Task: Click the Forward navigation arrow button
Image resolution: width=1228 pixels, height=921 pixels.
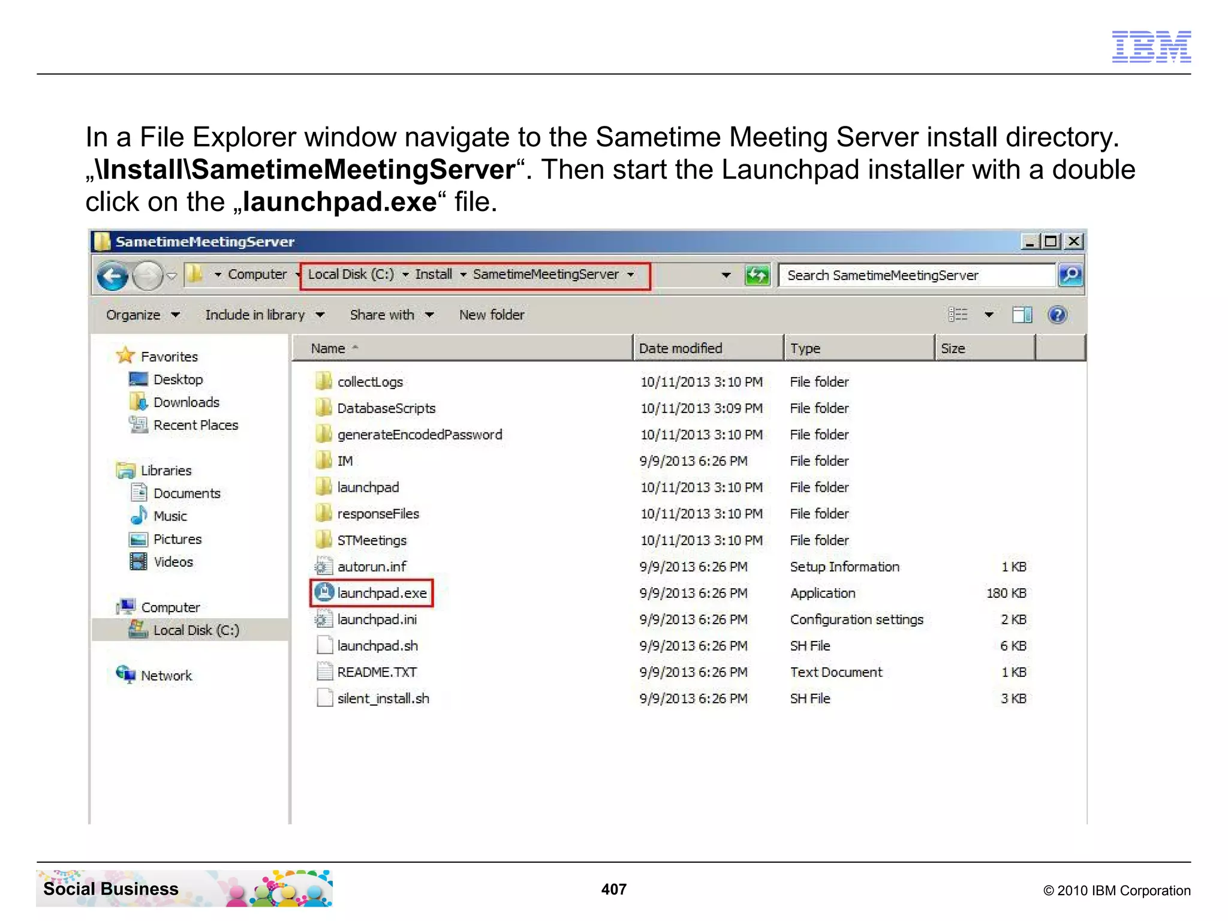Action: (x=147, y=276)
